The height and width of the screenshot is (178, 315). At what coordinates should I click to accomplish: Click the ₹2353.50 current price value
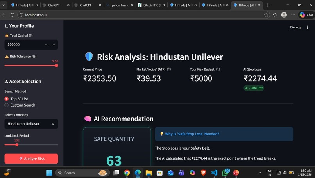tap(100, 78)
